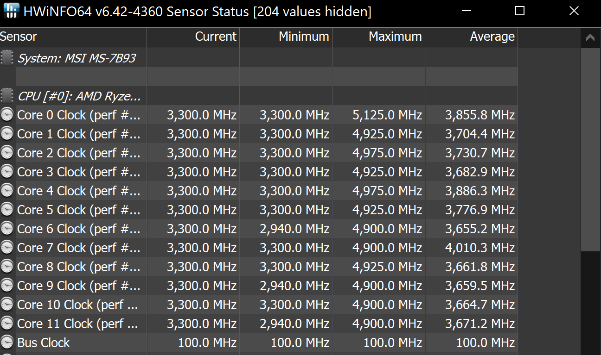
Task: Select the Core 0 Clock sensor label
Action: (x=78, y=115)
